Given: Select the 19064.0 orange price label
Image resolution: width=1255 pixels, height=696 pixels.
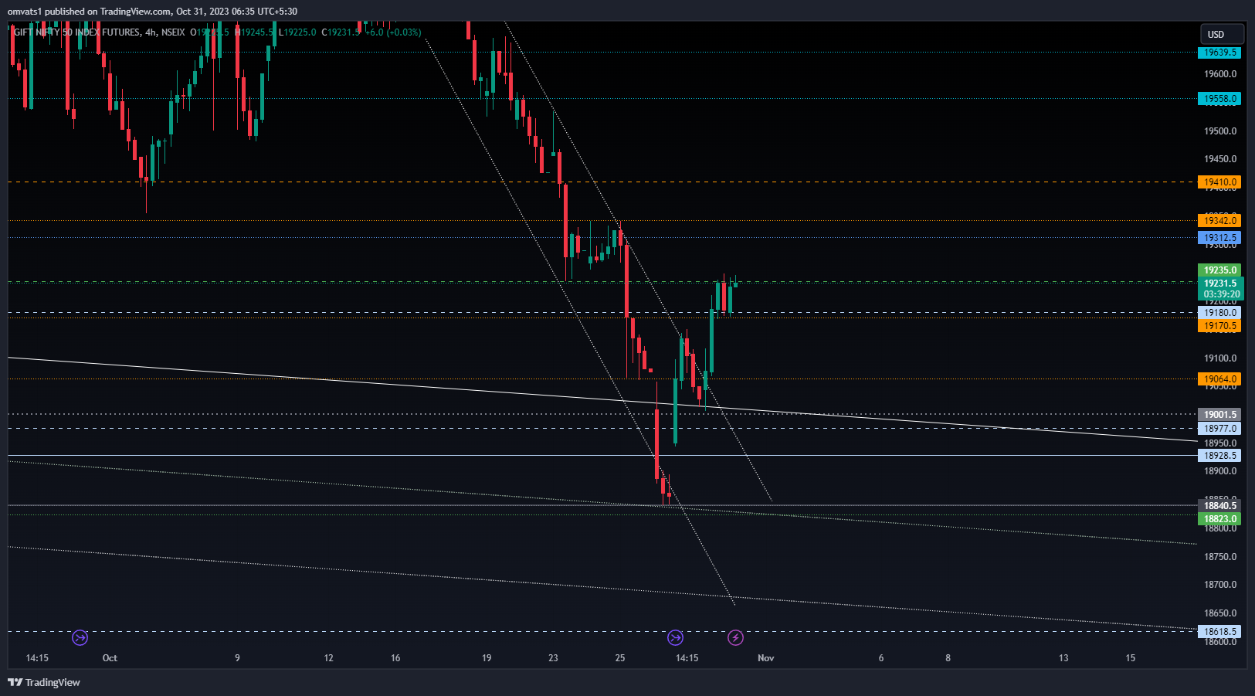Looking at the screenshot, I should (1219, 379).
